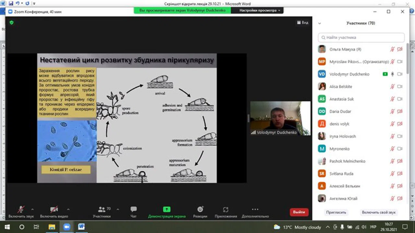Click Включить свой звук button
Screen dimensions: 415x233
pos(379,212)
